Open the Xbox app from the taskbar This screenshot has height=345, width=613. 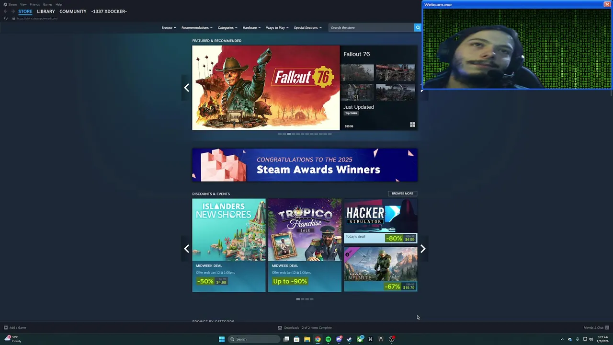click(x=360, y=339)
